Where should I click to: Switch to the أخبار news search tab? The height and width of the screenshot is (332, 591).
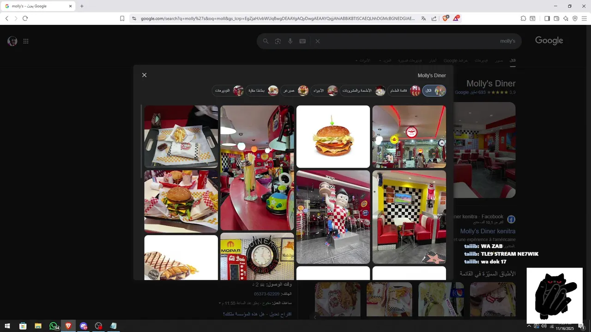tap(433, 61)
